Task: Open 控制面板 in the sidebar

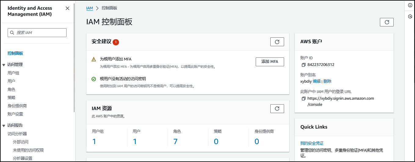Action: (15, 53)
